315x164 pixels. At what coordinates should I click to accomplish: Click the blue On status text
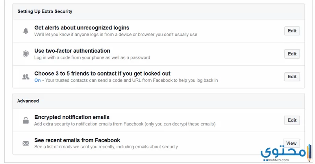pos(37,80)
